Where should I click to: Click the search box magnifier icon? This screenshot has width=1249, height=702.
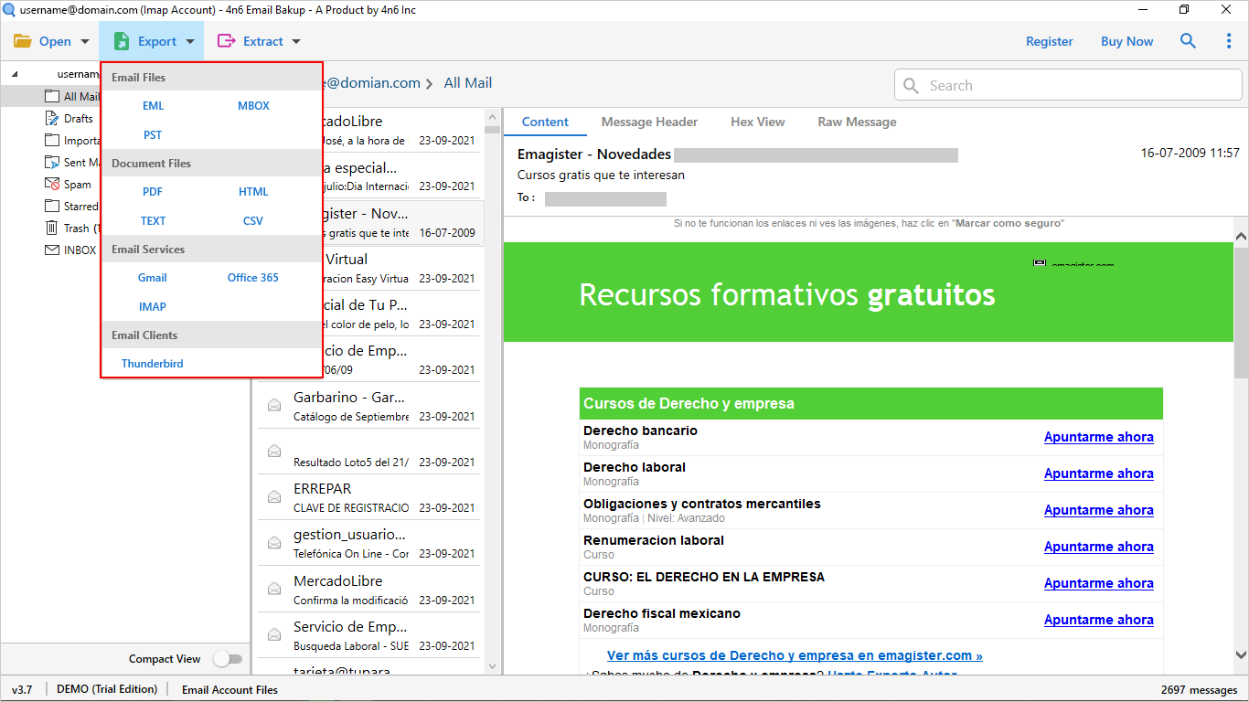point(911,85)
